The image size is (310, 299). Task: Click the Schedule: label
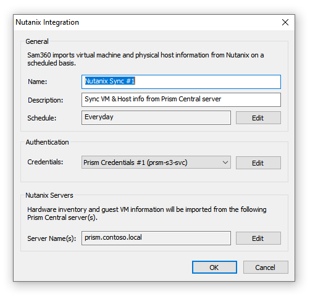42,118
